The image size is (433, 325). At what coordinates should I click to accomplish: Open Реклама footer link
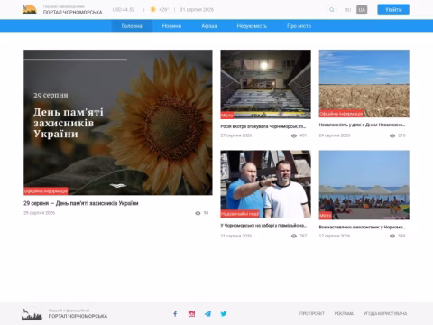[x=344, y=313]
